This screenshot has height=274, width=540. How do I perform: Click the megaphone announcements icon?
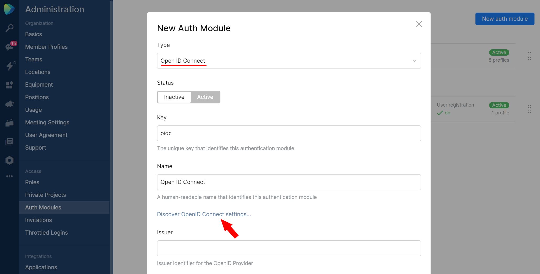coord(9,104)
